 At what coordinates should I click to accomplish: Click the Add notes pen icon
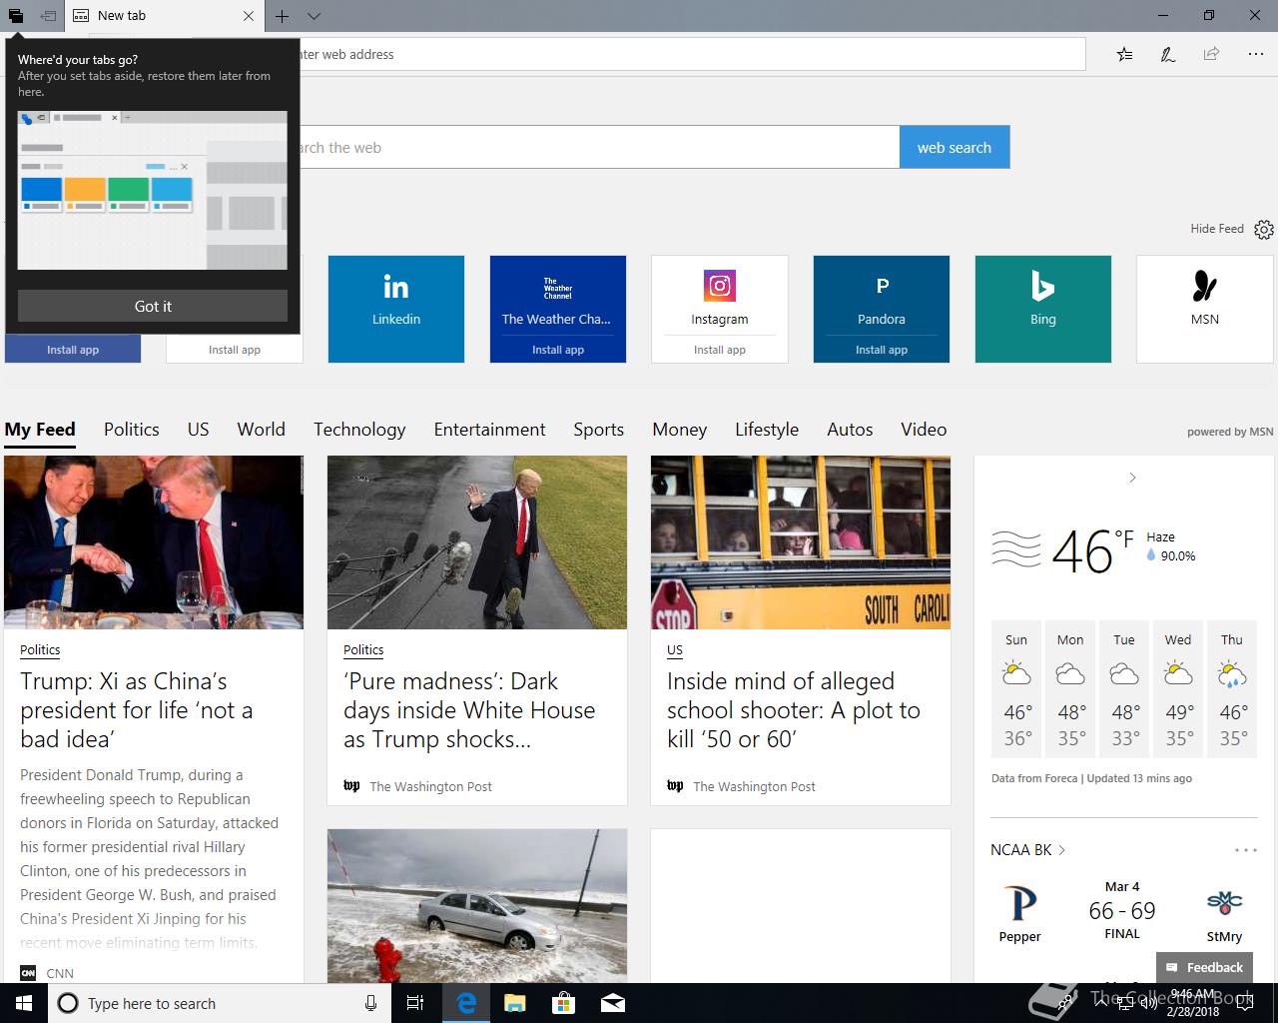click(x=1167, y=54)
